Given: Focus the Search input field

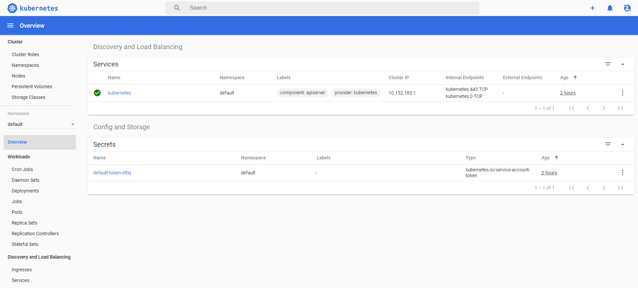Looking at the screenshot, I should pos(322,8).
